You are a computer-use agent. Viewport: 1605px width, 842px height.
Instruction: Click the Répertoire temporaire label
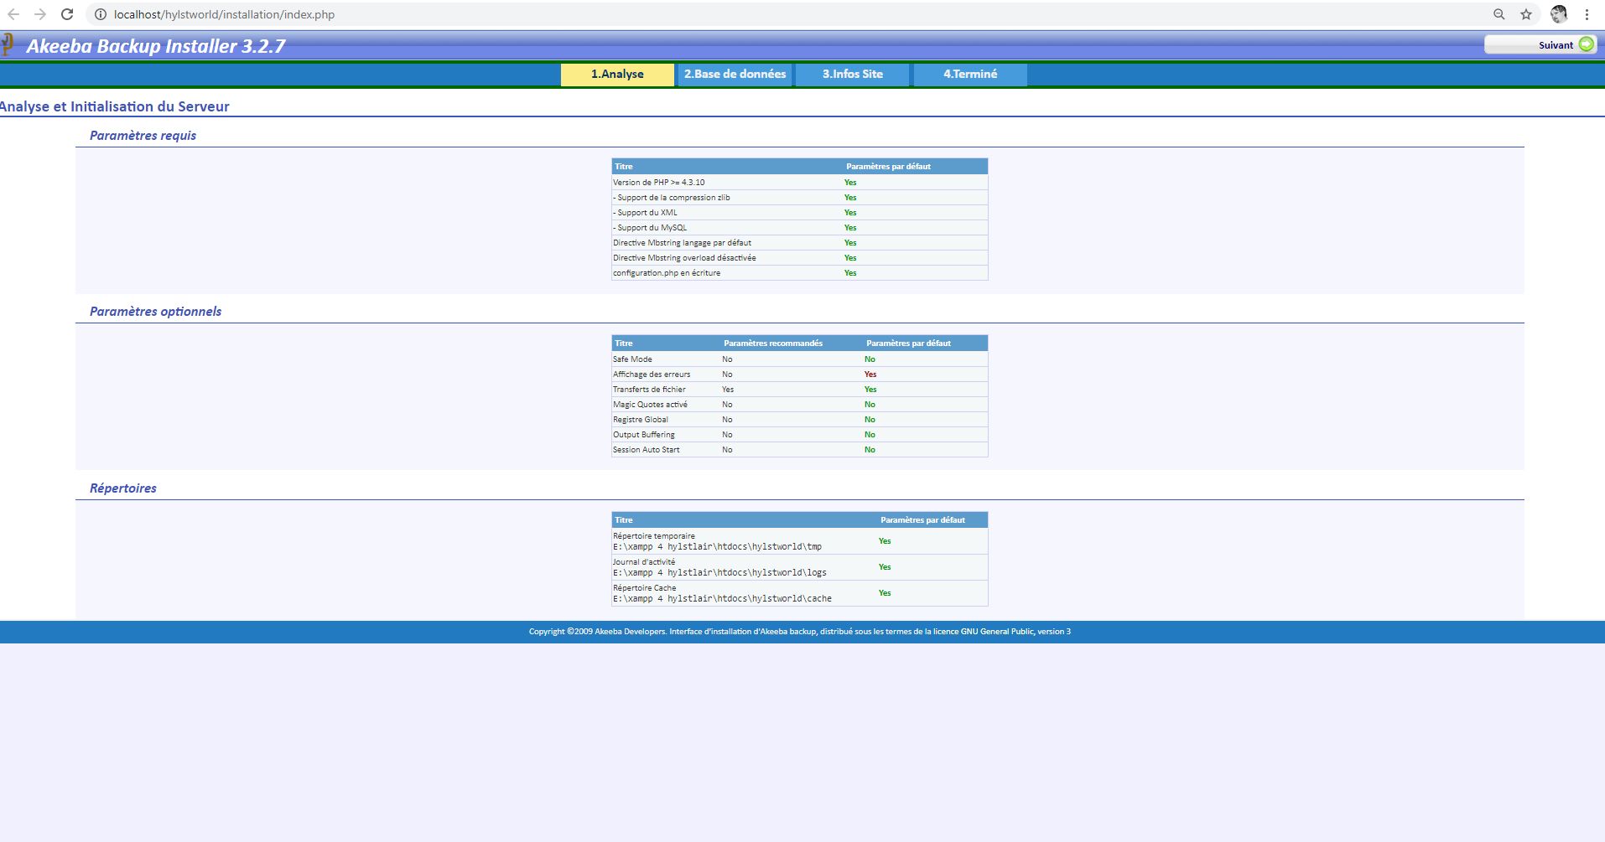pos(654,536)
